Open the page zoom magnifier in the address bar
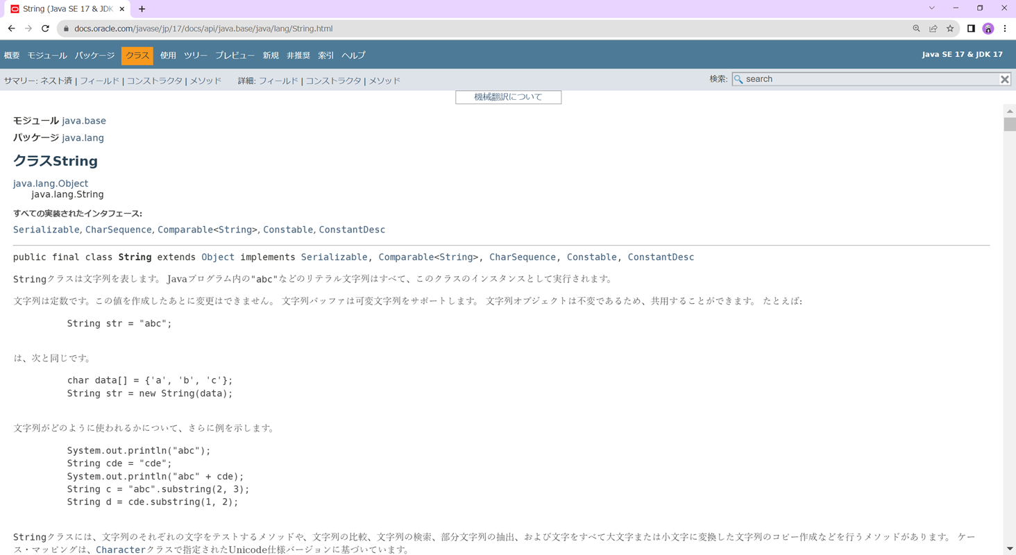 coord(916,28)
